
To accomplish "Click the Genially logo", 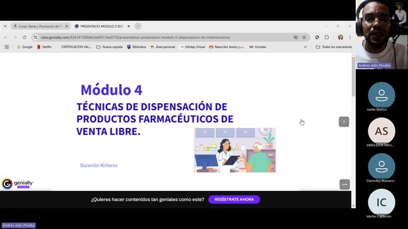I will point(17,184).
